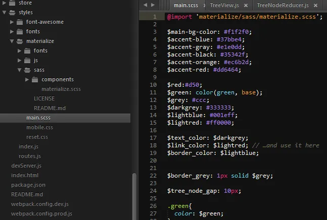
Task: Collapse the styles folder
Action: coord(4,13)
